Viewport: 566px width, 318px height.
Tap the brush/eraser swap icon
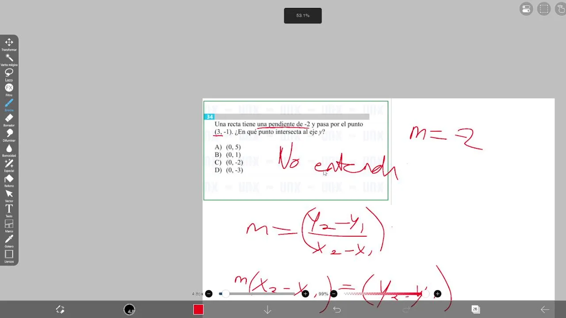pos(60,310)
